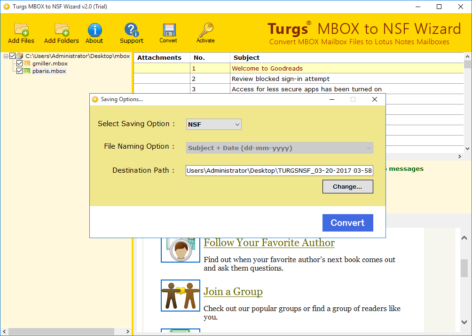Click the Saving Options dialog gear icon
The height and width of the screenshot is (336, 472).
tap(95, 99)
